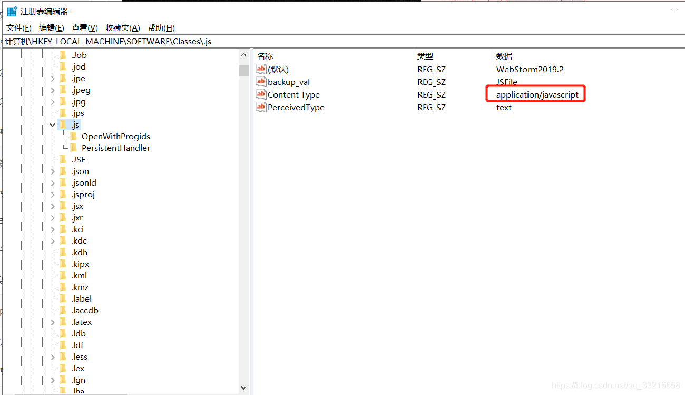Collapse the .js registry key
The image size is (685, 395).
click(x=53, y=125)
